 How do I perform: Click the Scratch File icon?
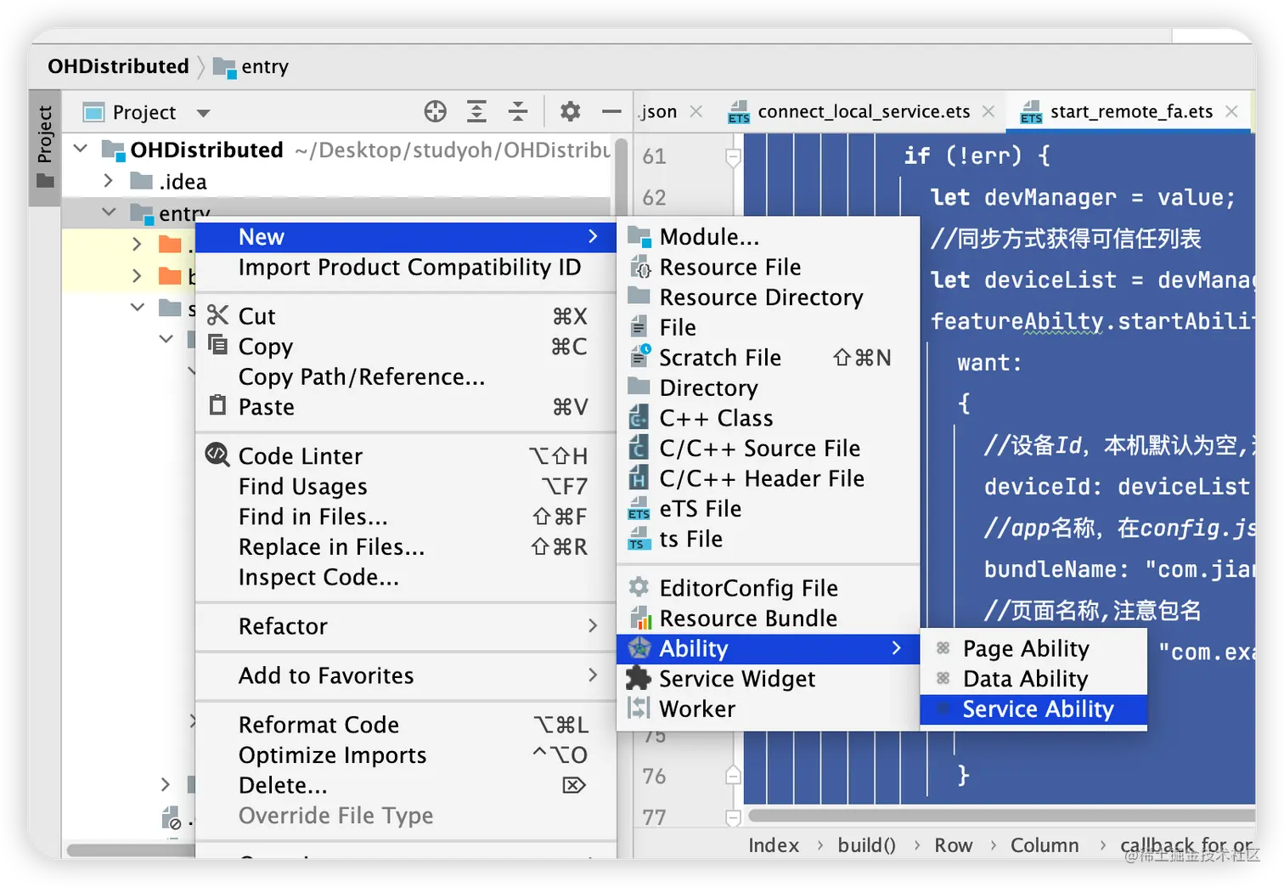tap(639, 357)
